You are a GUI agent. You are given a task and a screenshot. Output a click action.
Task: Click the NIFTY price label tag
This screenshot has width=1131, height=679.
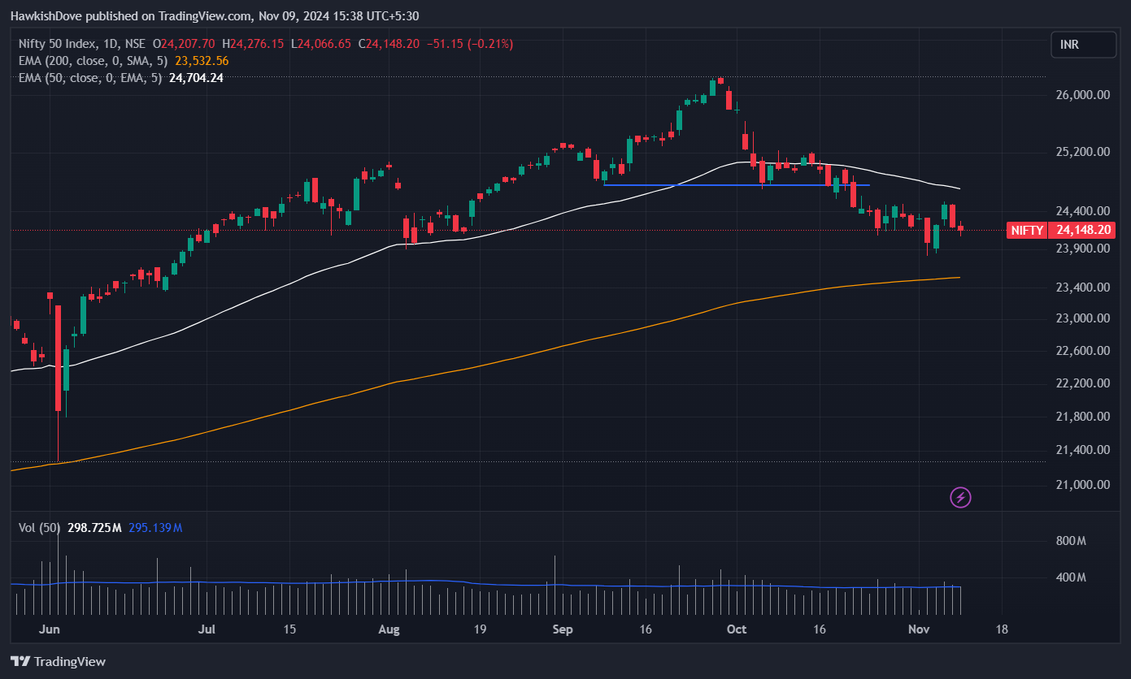[x=1027, y=230]
